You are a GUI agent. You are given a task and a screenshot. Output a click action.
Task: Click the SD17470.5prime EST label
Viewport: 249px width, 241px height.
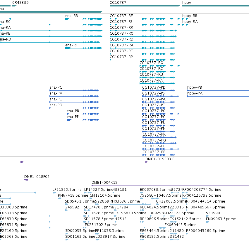tap(99, 207)
